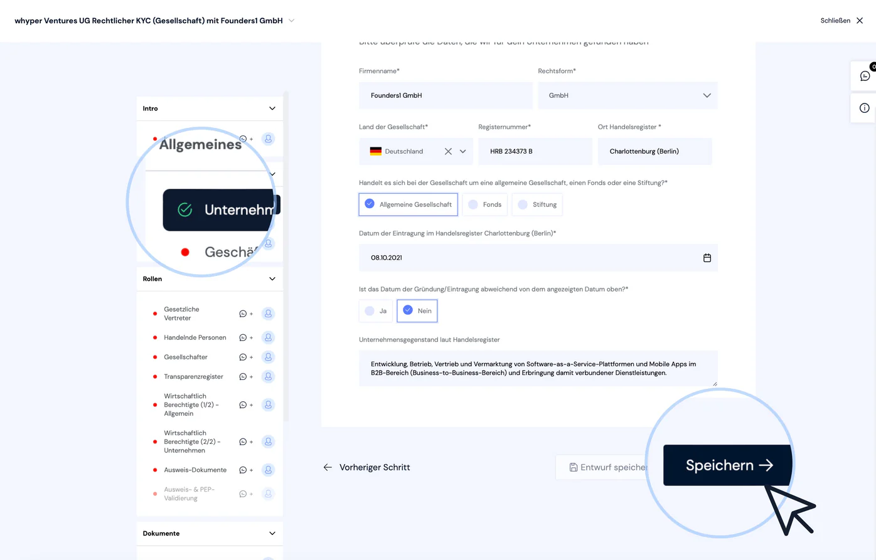Collapse the Rollen section

[x=272, y=279]
